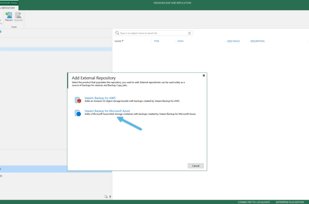The width and height of the screenshot is (309, 204).
Task: Click the search magnifier icon
Action: click(117, 33)
